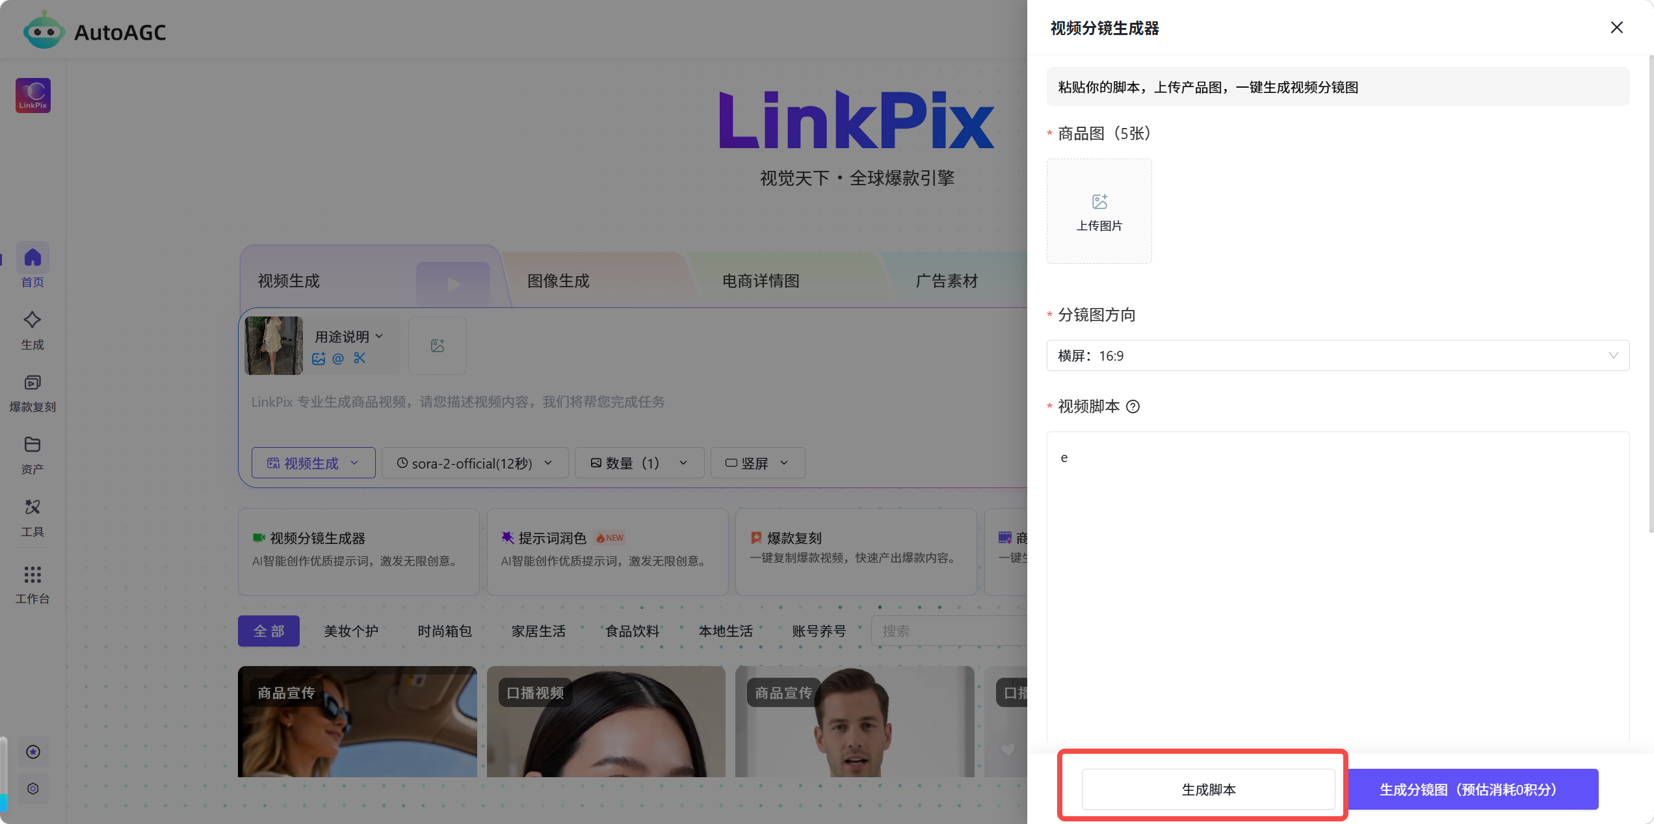Screen dimensions: 1654x824
Task: Switch to the 广告素材 tab
Action: click(947, 281)
